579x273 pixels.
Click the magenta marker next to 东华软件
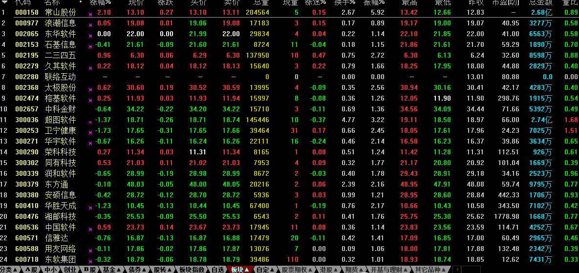click(x=90, y=36)
